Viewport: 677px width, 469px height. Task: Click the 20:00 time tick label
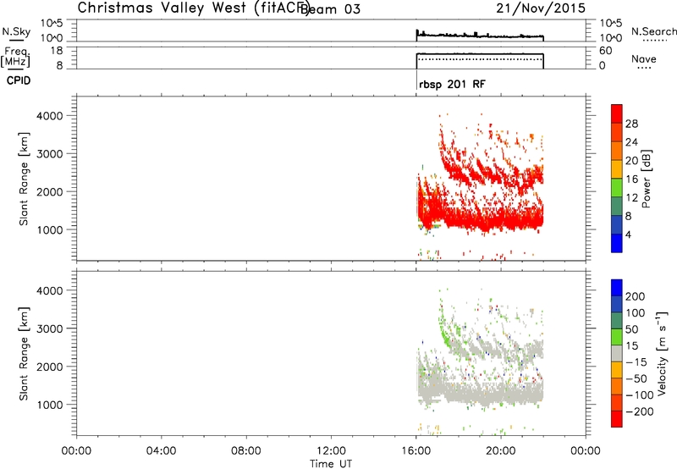point(501,451)
